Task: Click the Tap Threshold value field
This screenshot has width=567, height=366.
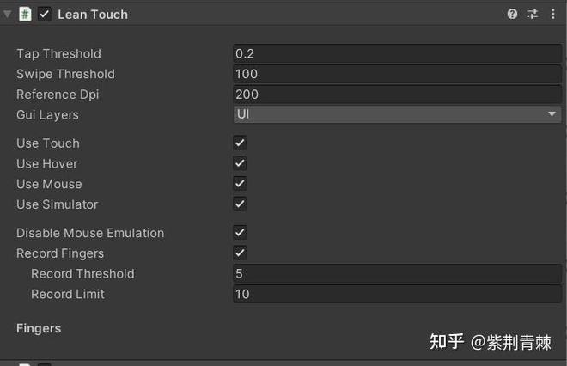Action: tap(397, 53)
